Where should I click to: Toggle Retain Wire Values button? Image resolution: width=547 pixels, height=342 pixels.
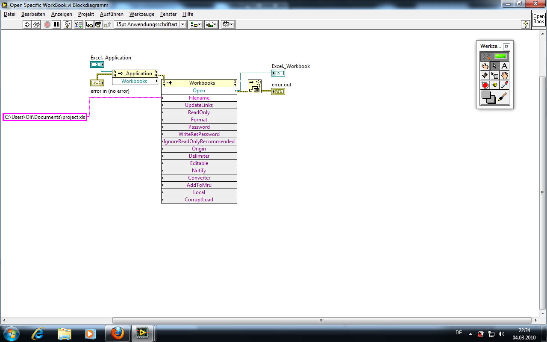click(79, 24)
